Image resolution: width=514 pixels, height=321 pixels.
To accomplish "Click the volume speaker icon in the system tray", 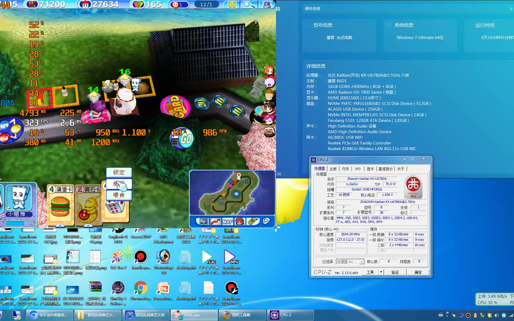I will point(496,315).
